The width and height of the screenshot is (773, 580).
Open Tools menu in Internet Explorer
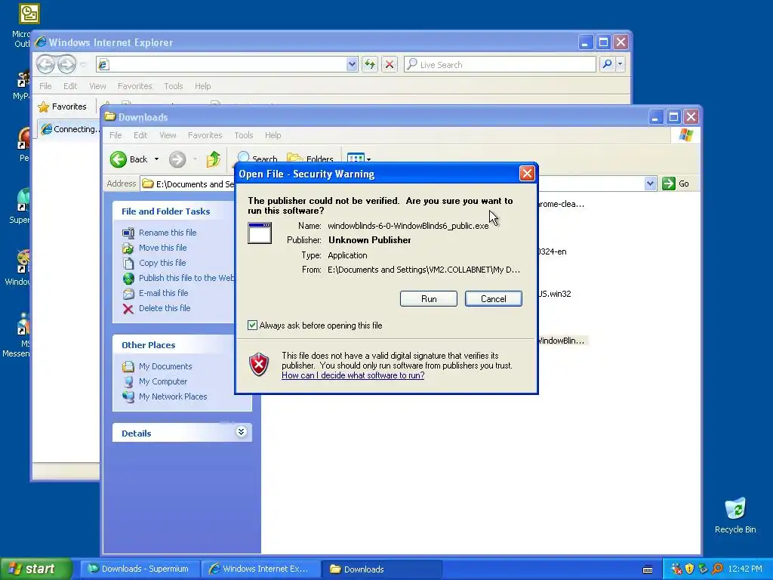pyautogui.click(x=174, y=86)
